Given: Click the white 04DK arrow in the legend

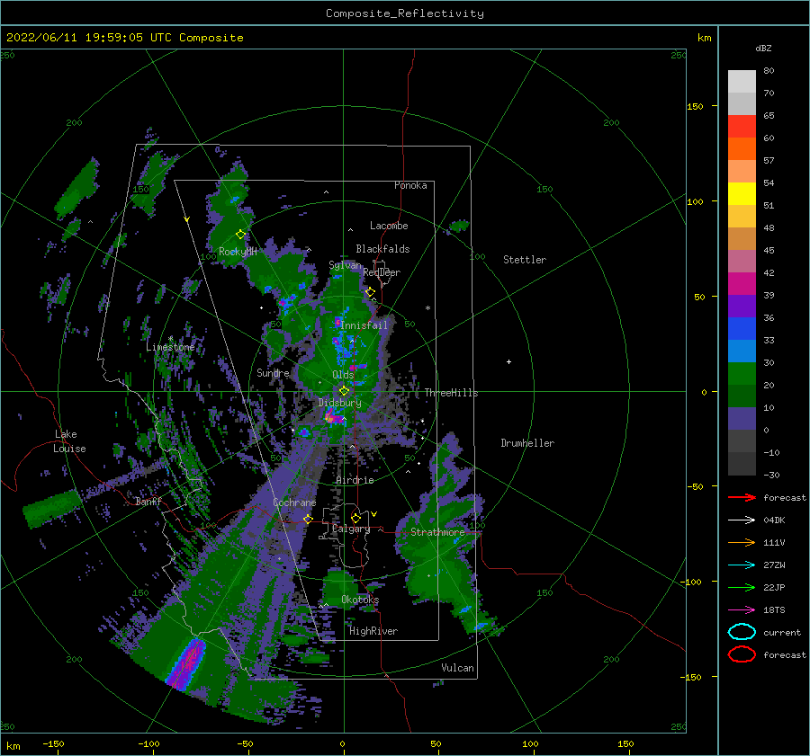Looking at the screenshot, I should pos(742,520).
